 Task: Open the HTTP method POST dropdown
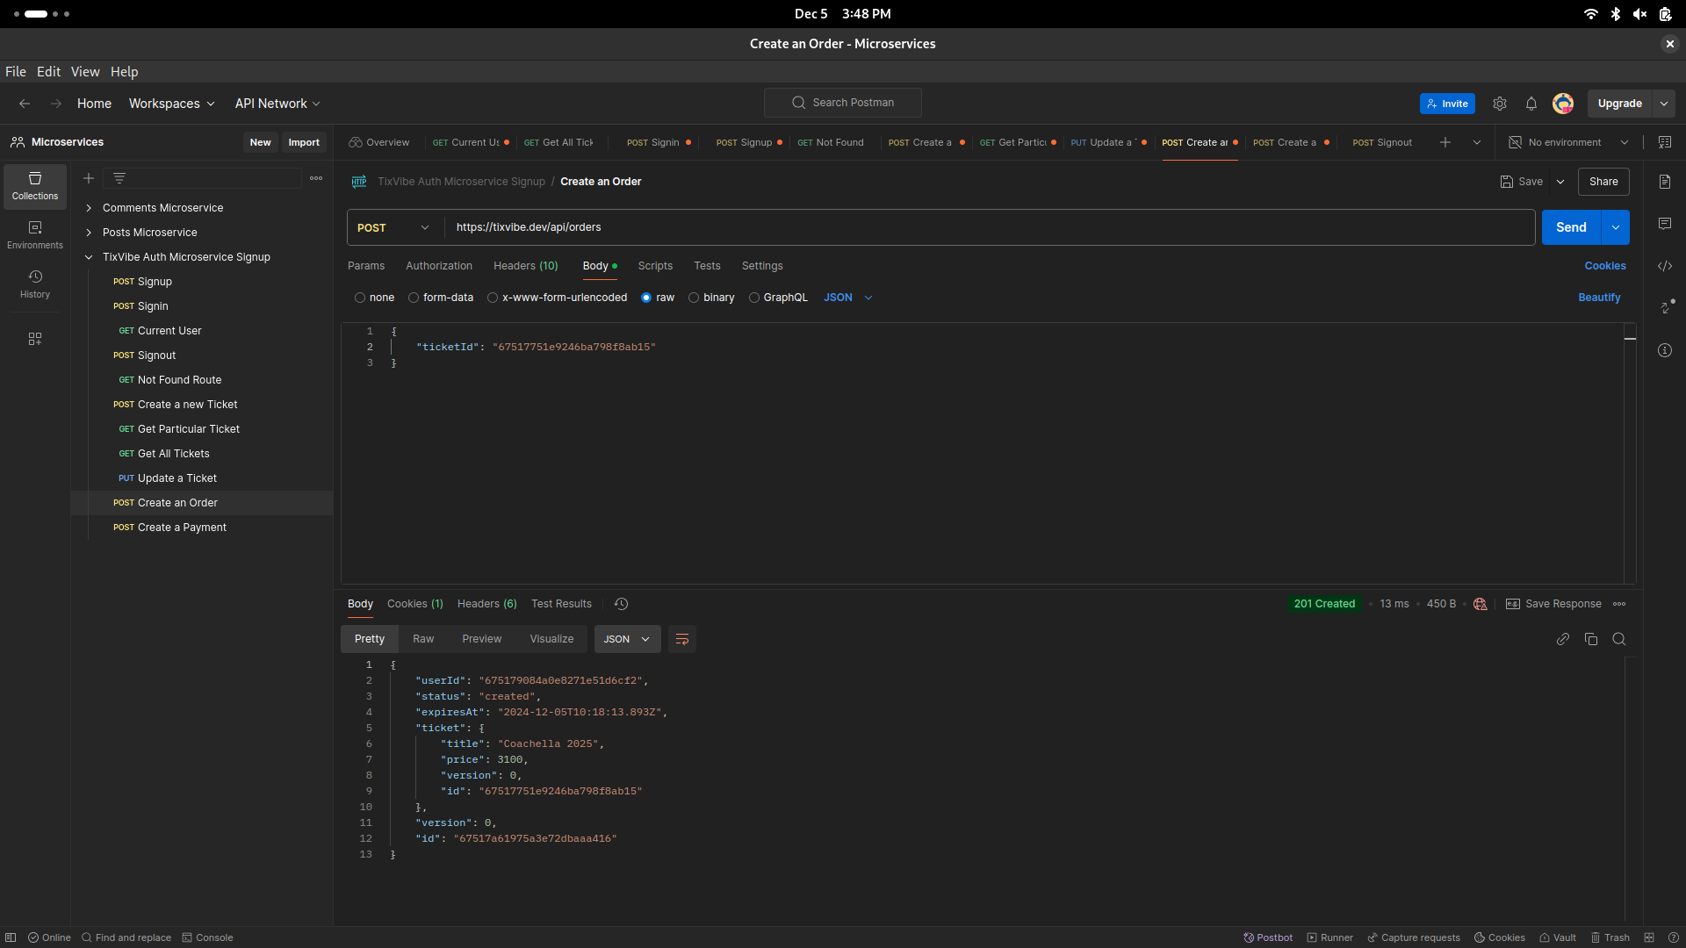point(394,227)
